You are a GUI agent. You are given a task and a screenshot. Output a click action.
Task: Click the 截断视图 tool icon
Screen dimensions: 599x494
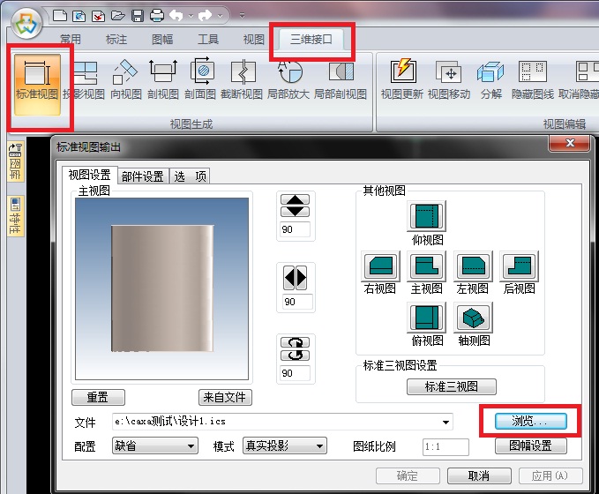coord(241,78)
